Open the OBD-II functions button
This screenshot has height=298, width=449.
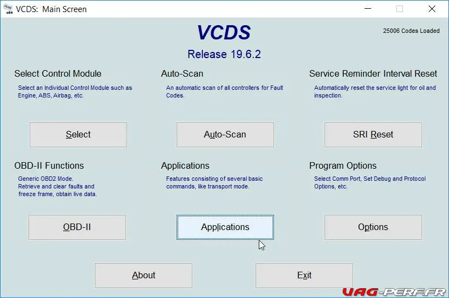click(77, 227)
